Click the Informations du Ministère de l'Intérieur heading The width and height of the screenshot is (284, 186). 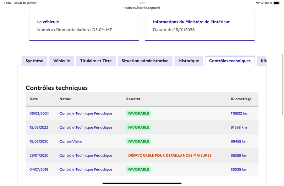pos(191,22)
